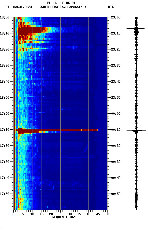The image size is (148, 231).
Task: Click the 17:50 PDT time label
Action: [5, 194]
